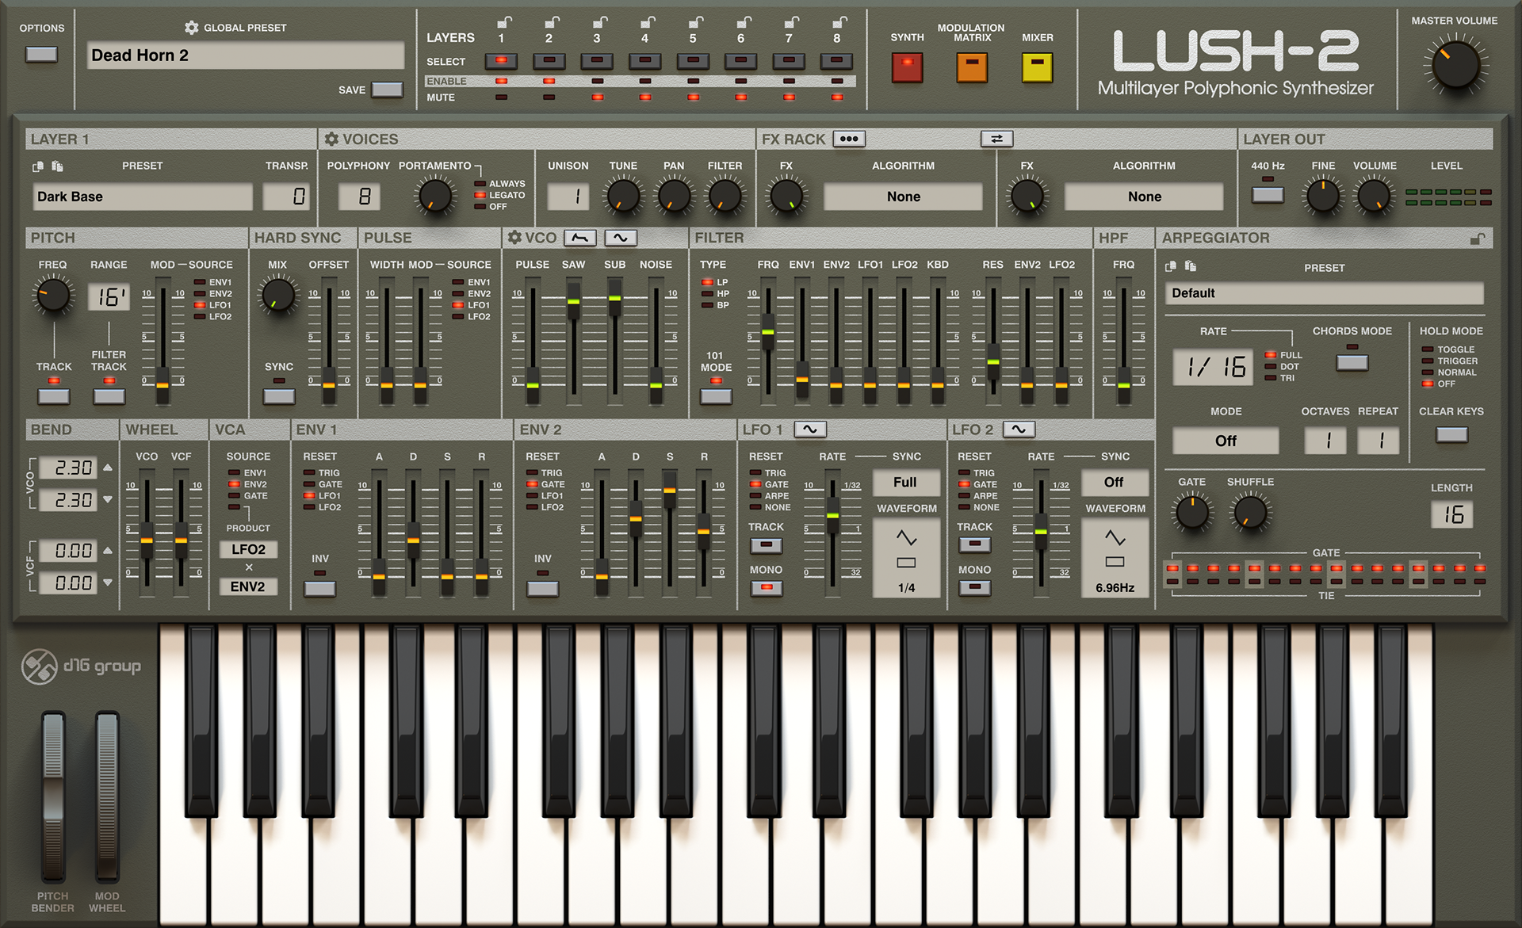Toggle LFO 1 Mono button
Screen dimensions: 1522x928
(x=766, y=588)
